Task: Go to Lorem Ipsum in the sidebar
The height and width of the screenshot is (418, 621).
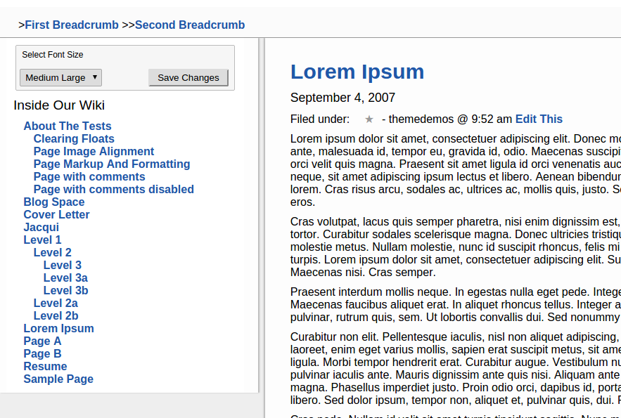Action: pos(58,329)
